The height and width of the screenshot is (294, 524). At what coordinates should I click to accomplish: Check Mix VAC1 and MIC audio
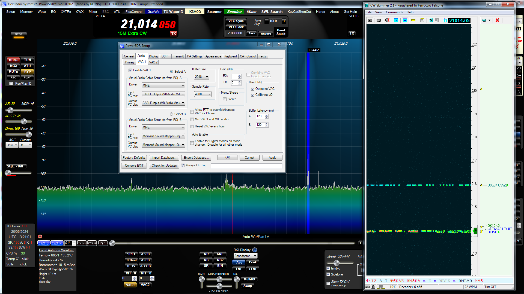[192, 119]
